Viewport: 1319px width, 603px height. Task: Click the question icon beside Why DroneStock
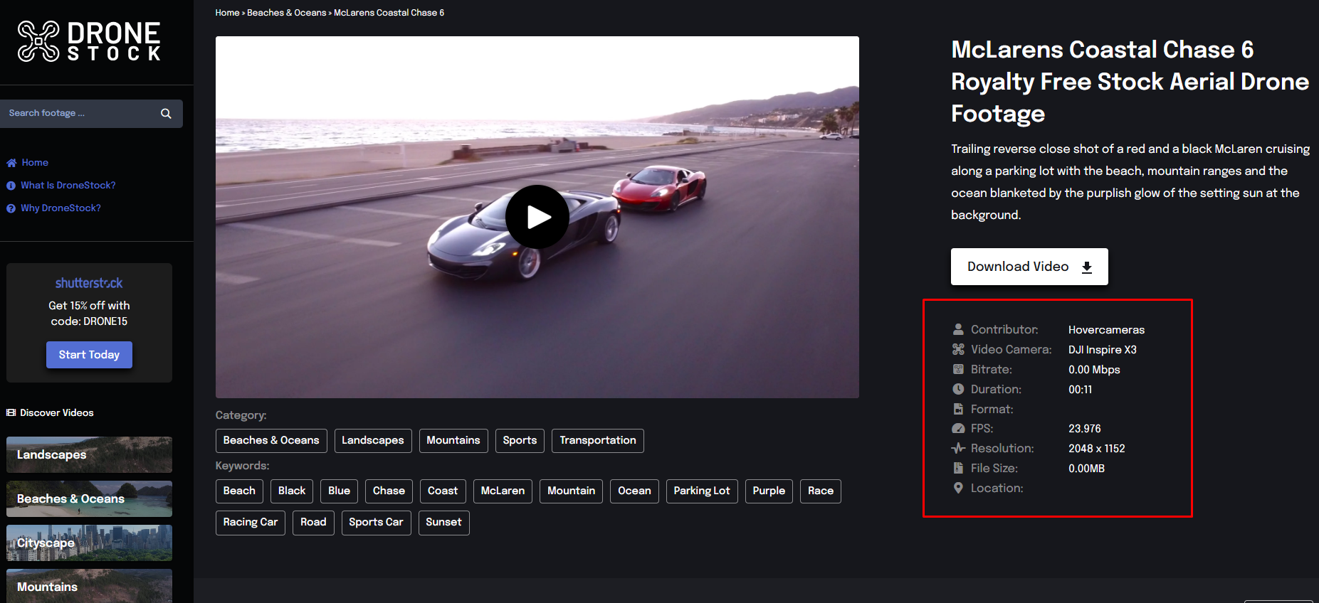pos(11,208)
